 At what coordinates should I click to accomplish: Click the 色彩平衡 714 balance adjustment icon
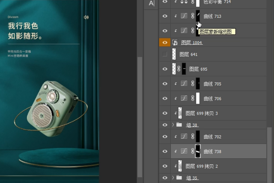pos(184,2)
